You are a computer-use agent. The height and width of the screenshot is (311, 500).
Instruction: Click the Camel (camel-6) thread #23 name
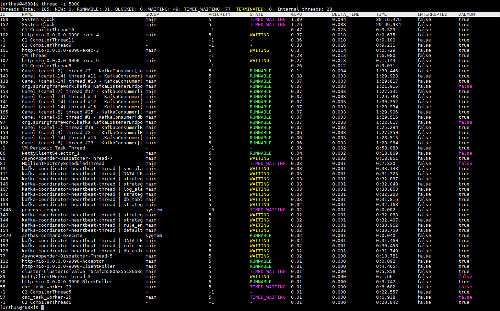click(x=82, y=143)
